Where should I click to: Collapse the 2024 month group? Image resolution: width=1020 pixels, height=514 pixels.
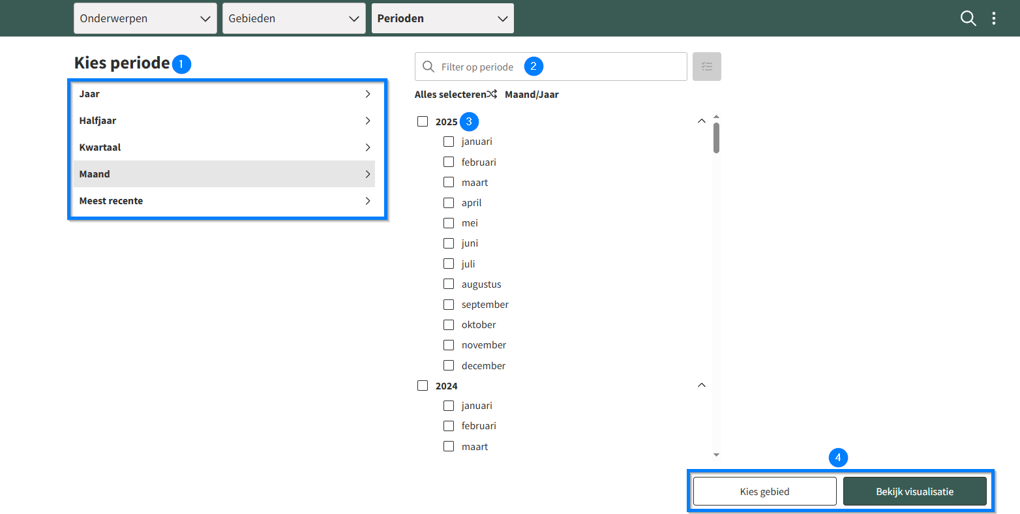[702, 385]
